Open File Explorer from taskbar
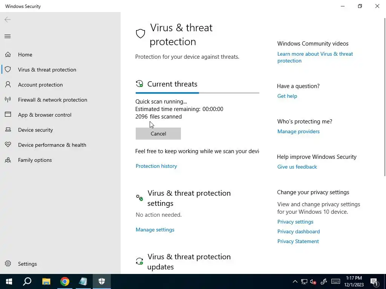Image resolution: width=386 pixels, height=289 pixels. (x=46, y=281)
